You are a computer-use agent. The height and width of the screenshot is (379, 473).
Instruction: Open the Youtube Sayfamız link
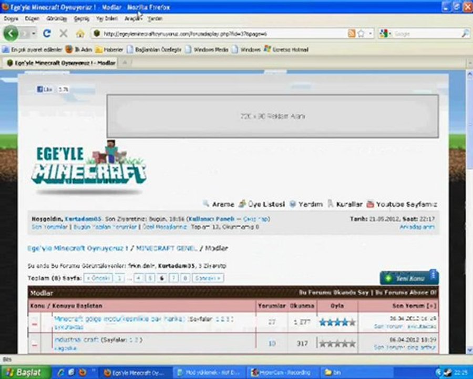coord(402,204)
